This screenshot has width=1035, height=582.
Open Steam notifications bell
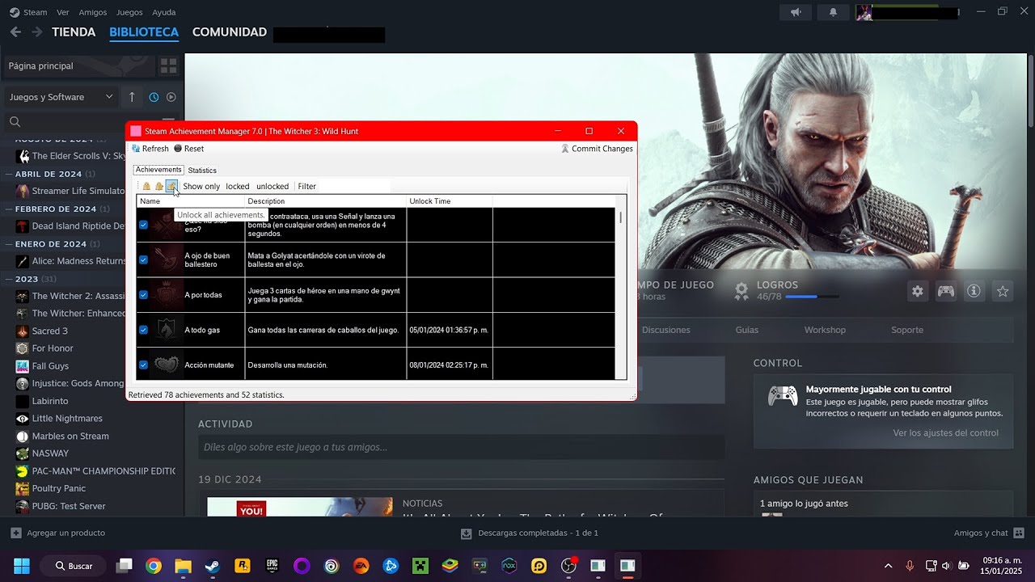pyautogui.click(x=833, y=12)
